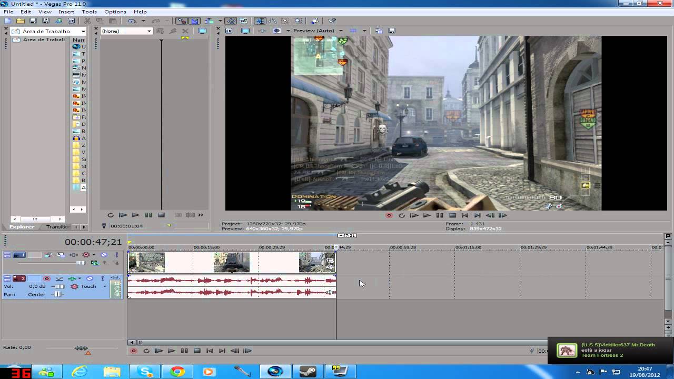The width and height of the screenshot is (674, 379).
Task: Click the Open project folder icon
Action: 20,21
